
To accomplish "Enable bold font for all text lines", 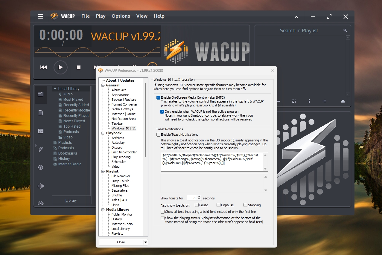I will click(162, 212).
